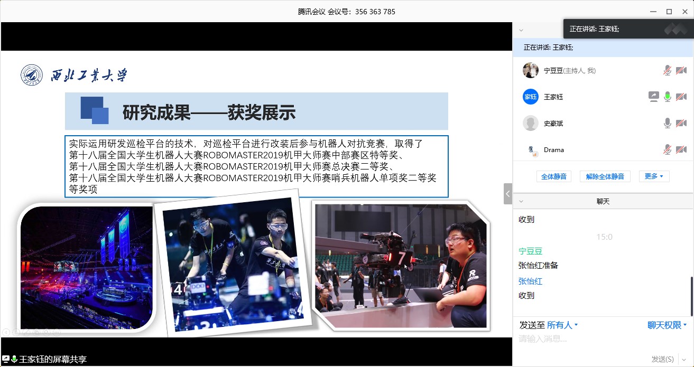Image resolution: width=694 pixels, height=367 pixels.
Task: Collapse the 聊天 panel header
Action: click(521, 201)
